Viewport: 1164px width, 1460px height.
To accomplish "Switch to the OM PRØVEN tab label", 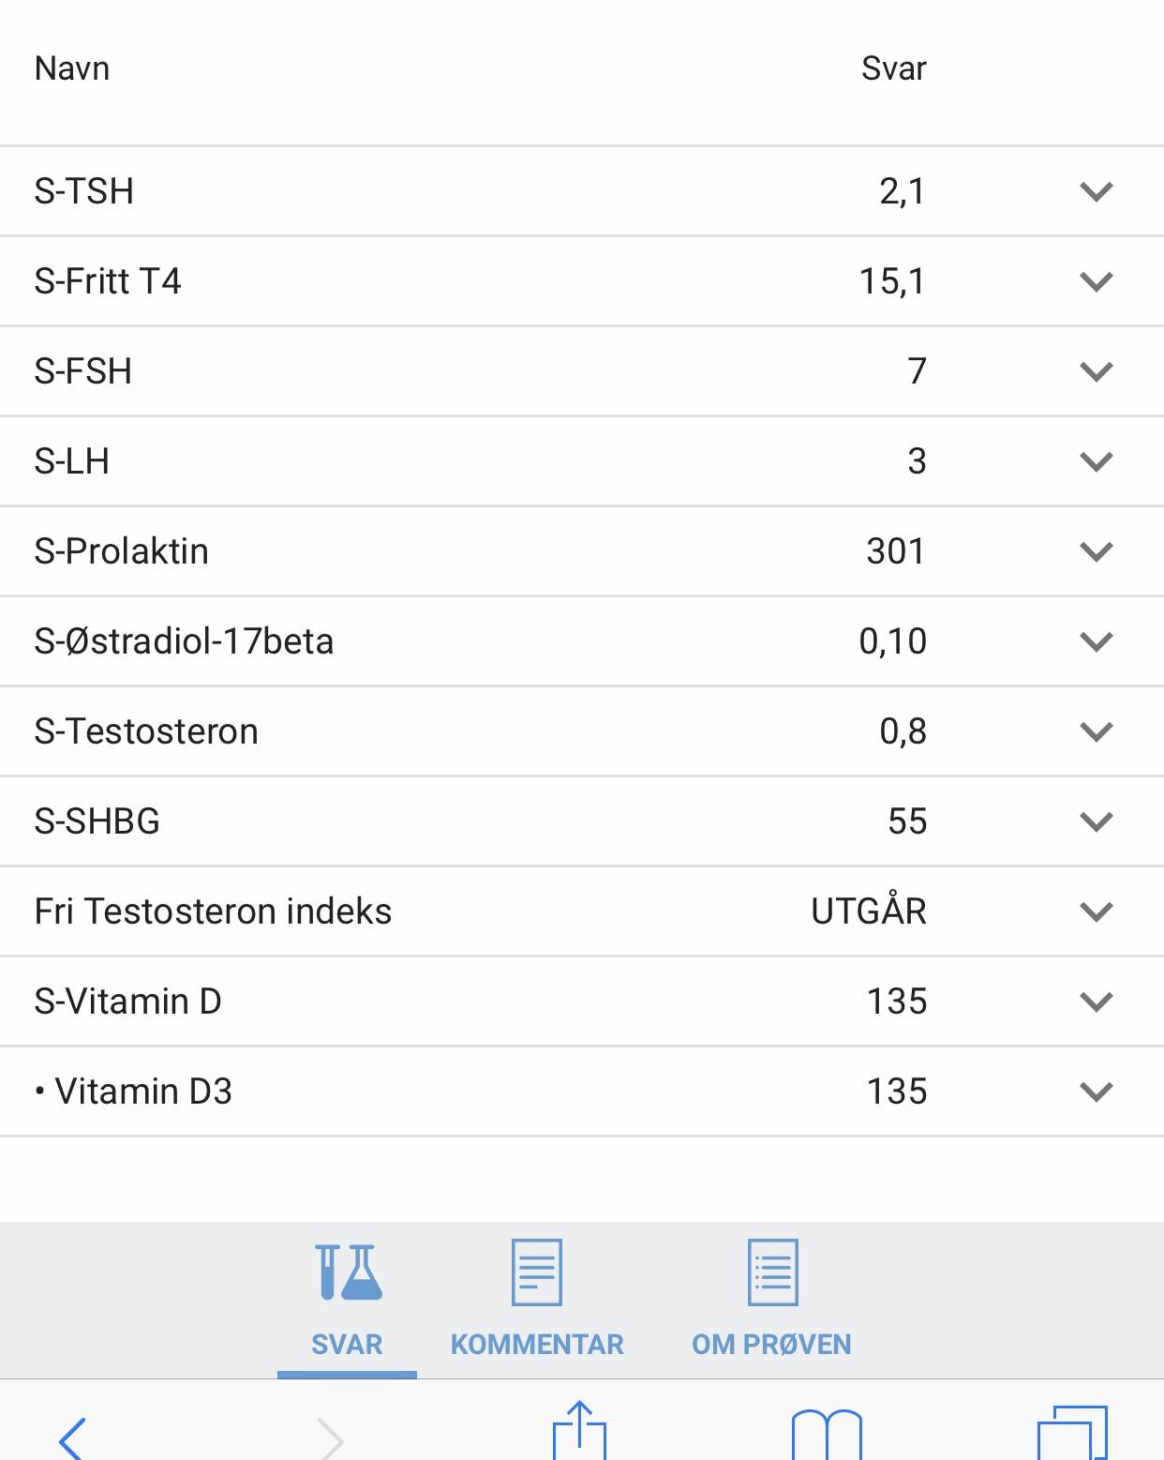I will 771,1344.
